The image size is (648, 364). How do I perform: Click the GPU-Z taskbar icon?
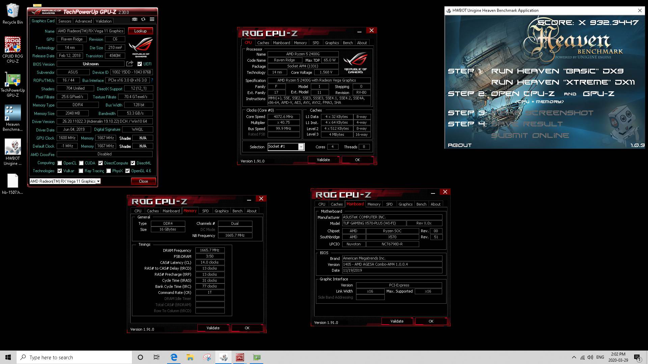pos(257,357)
